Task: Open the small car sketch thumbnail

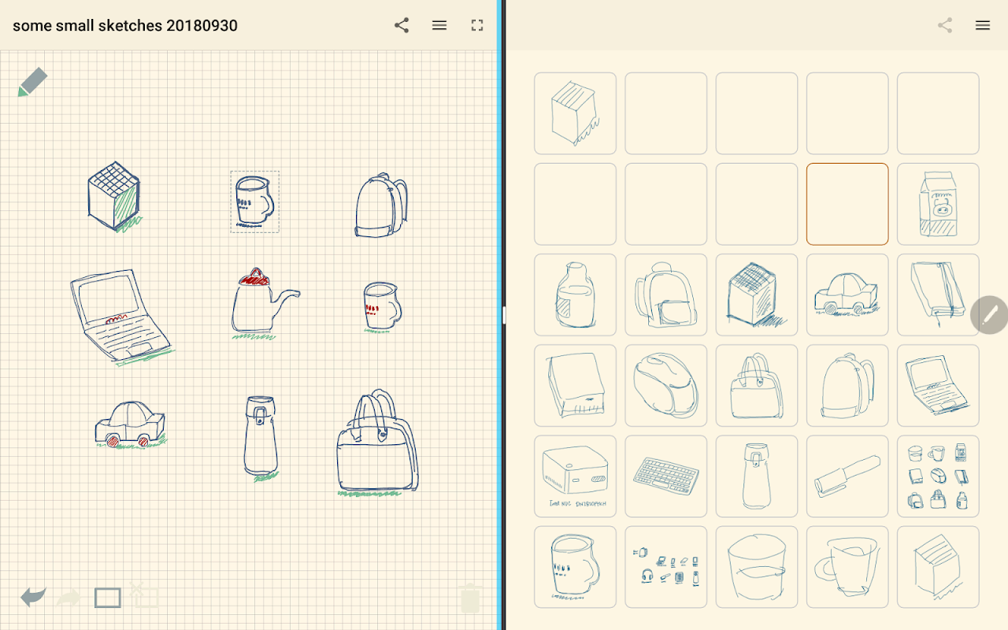Action: [847, 295]
